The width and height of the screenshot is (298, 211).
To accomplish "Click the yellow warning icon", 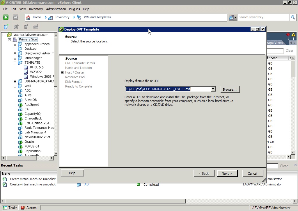I will (x=293, y=35).
